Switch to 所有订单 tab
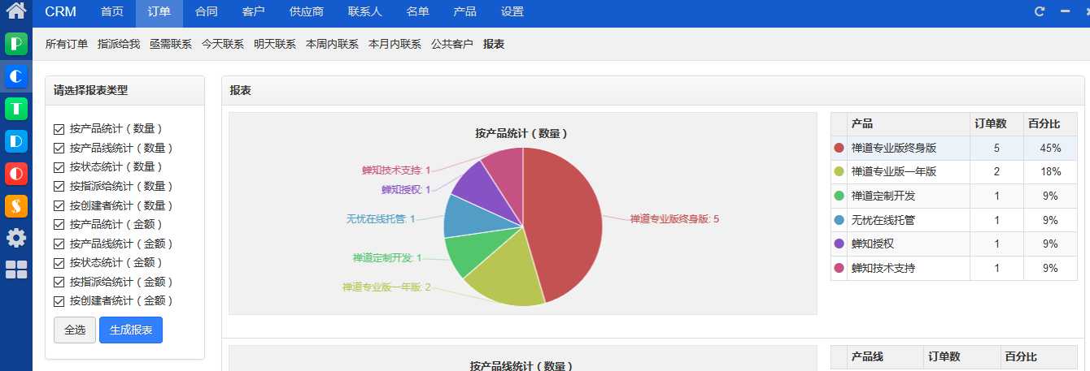The height and width of the screenshot is (371, 1090). click(x=67, y=45)
